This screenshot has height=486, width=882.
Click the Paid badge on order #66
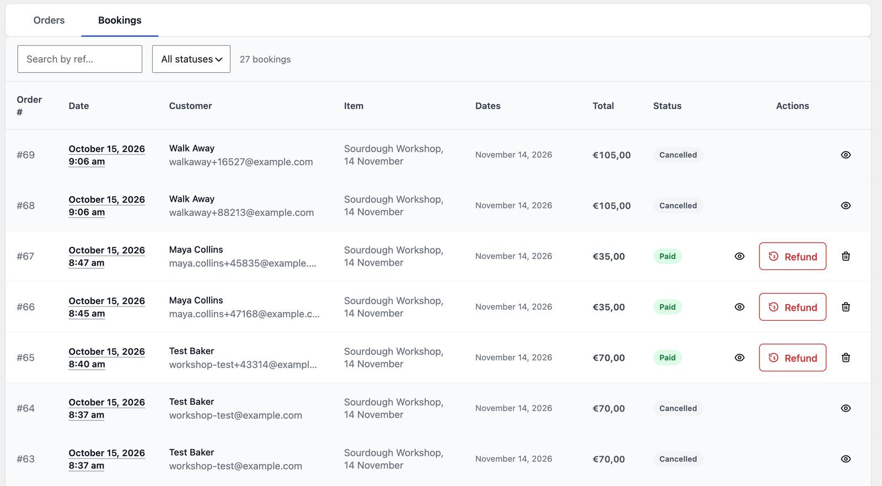(668, 307)
